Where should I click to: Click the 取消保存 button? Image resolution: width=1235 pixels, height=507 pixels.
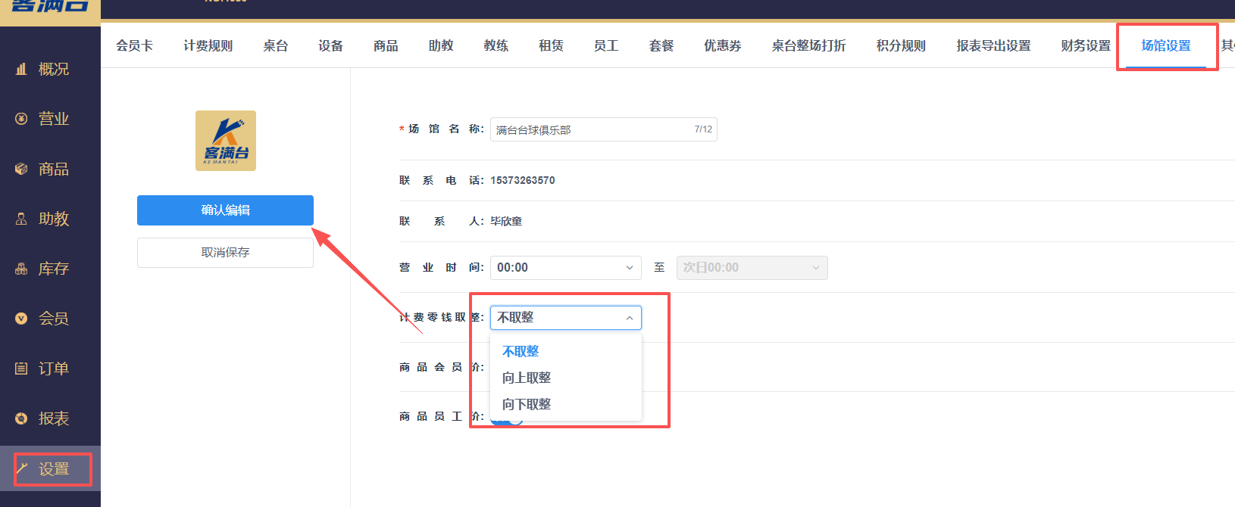point(225,253)
